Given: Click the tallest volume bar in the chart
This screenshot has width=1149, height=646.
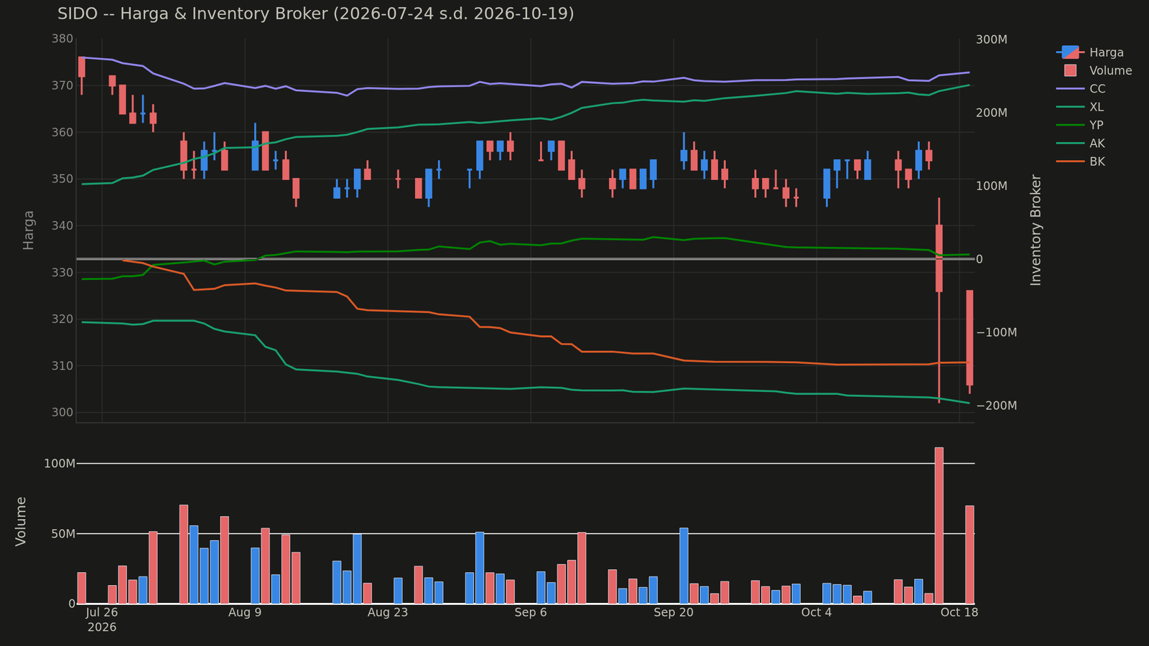Looking at the screenshot, I should pos(939,525).
